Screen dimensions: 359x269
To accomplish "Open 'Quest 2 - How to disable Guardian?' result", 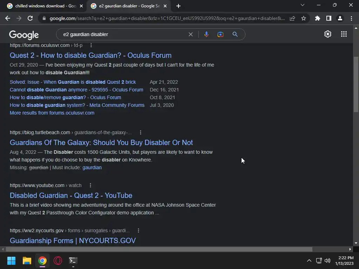I will pyautogui.click(x=90, y=55).
